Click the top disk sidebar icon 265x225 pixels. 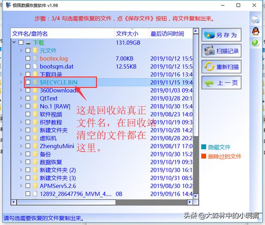255,19
